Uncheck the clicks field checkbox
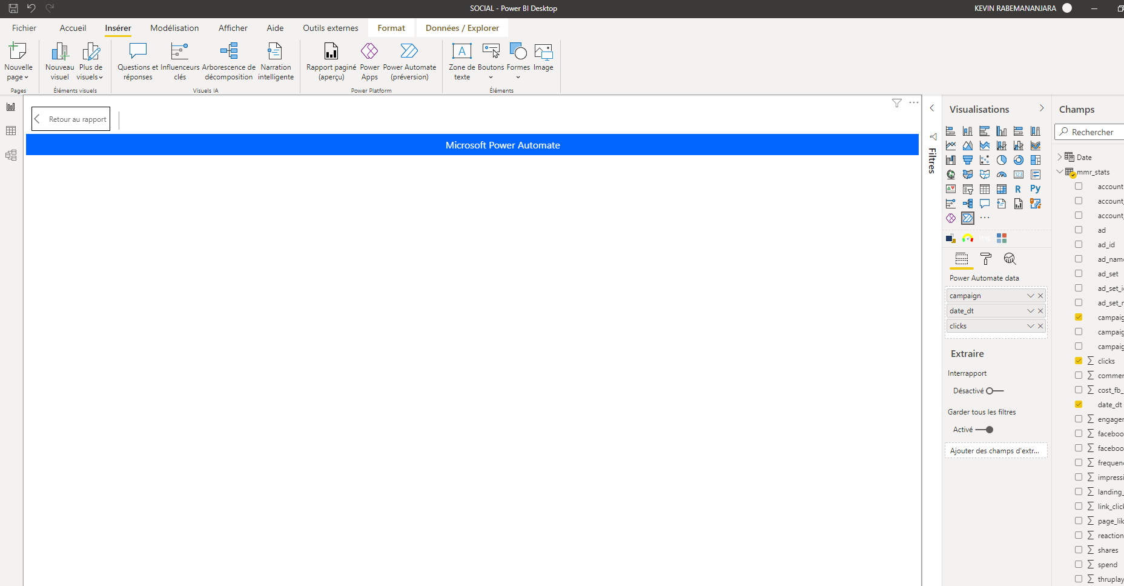The image size is (1124, 586). click(x=1079, y=361)
